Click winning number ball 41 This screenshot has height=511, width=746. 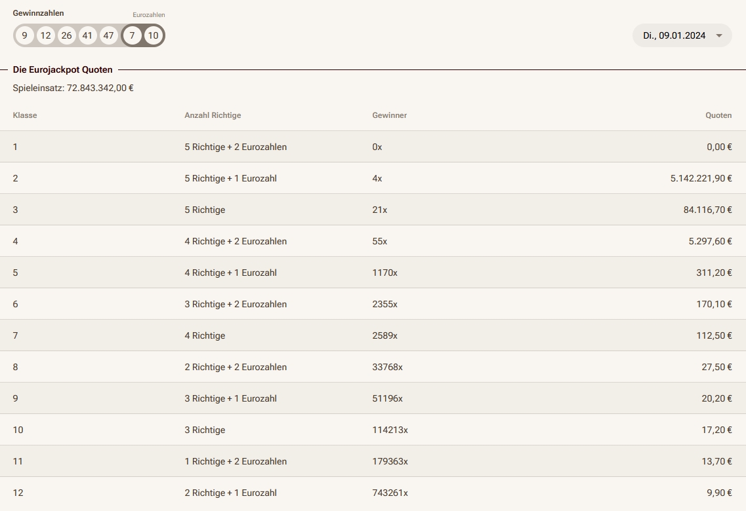pyautogui.click(x=87, y=35)
